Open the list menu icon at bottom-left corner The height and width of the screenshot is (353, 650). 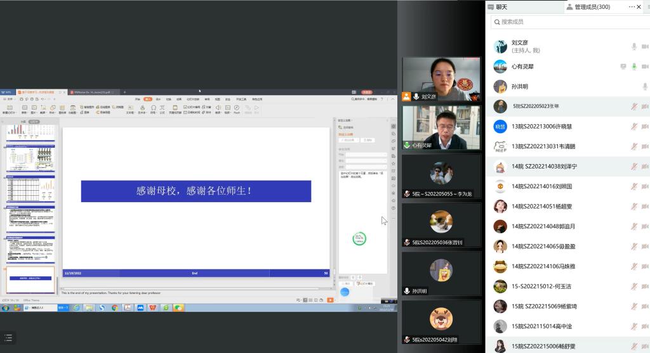(x=8, y=338)
